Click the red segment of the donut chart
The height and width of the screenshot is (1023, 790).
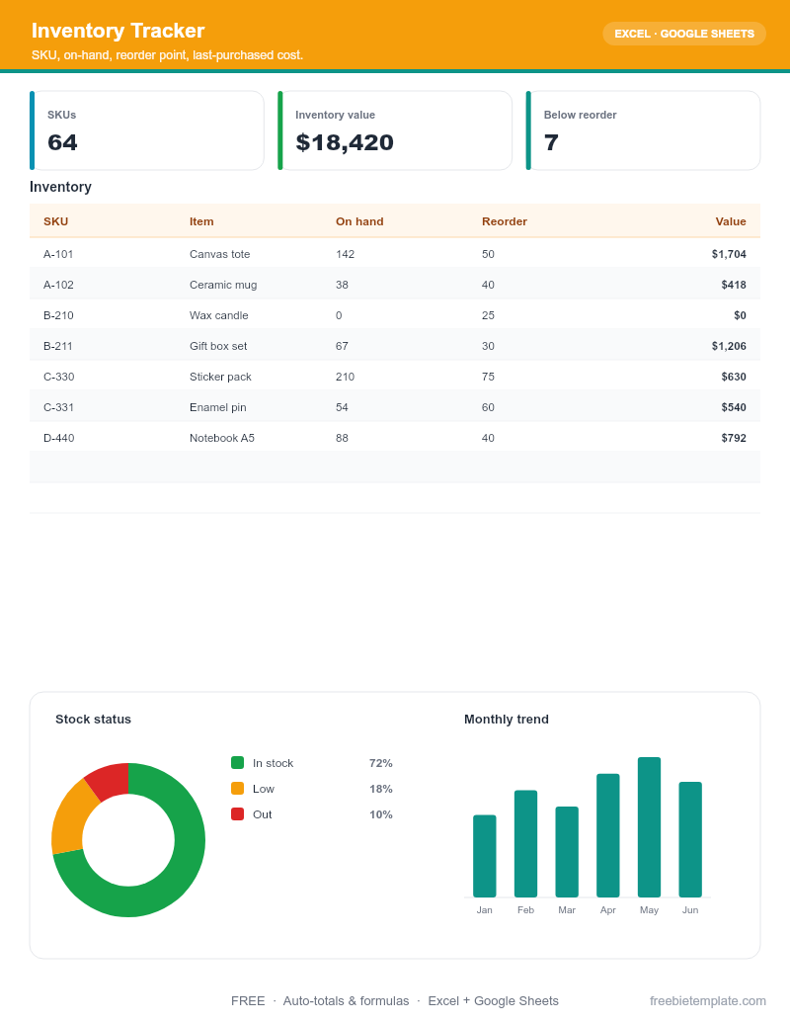[x=111, y=780]
